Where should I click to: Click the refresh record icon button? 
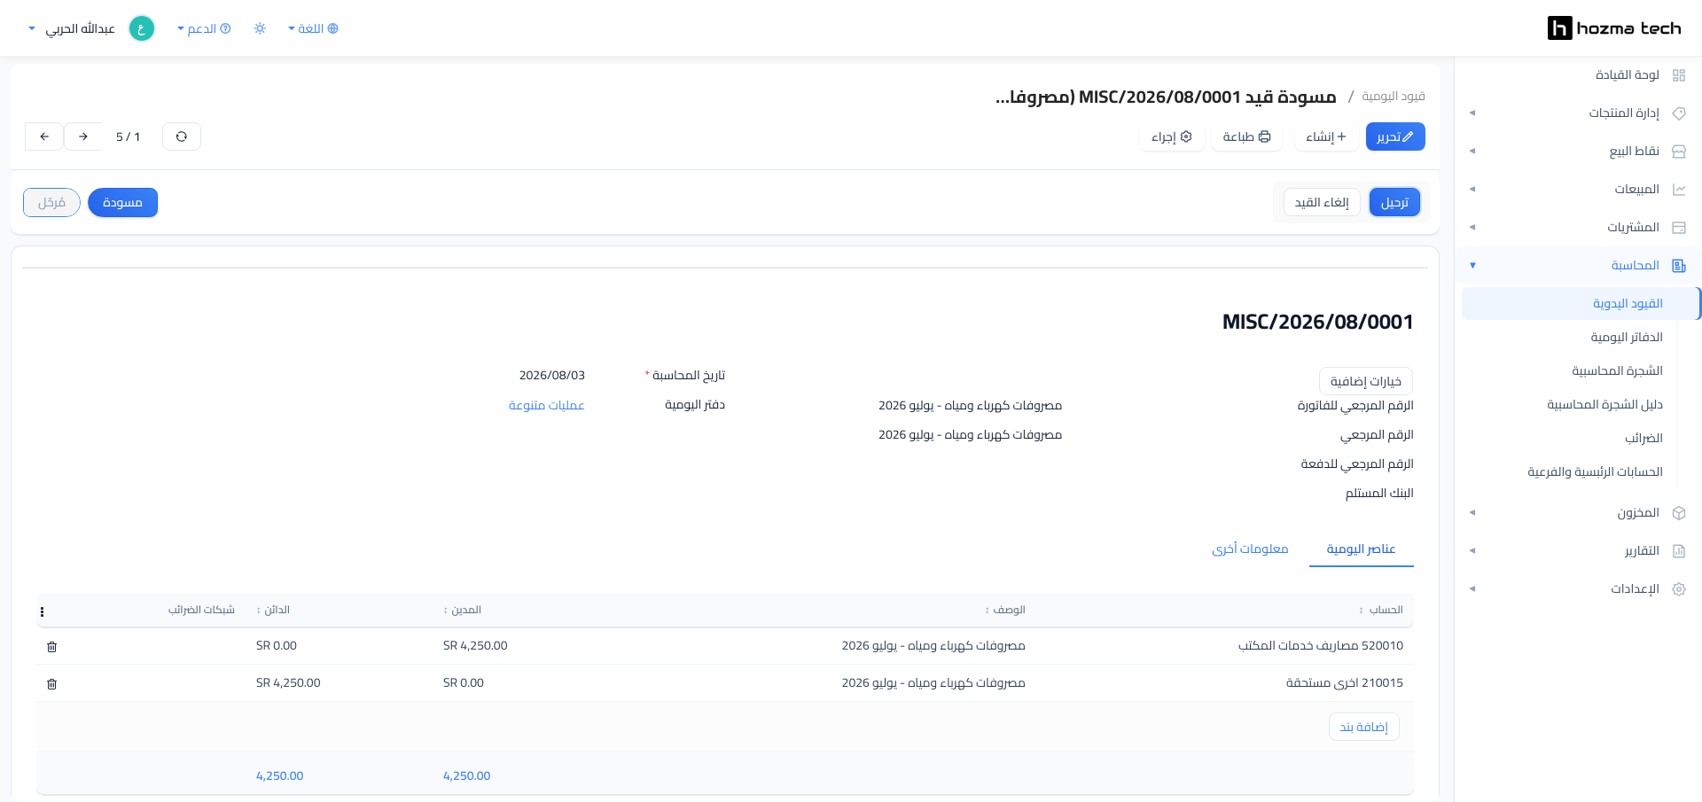pyautogui.click(x=182, y=136)
